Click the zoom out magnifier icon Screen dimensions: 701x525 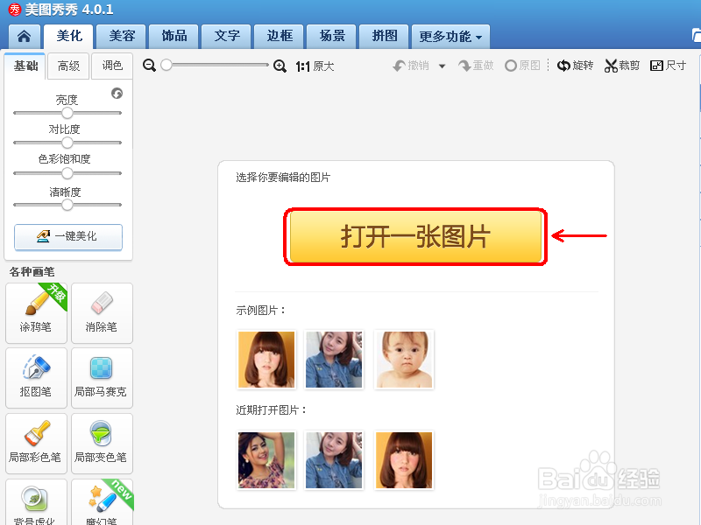149,66
